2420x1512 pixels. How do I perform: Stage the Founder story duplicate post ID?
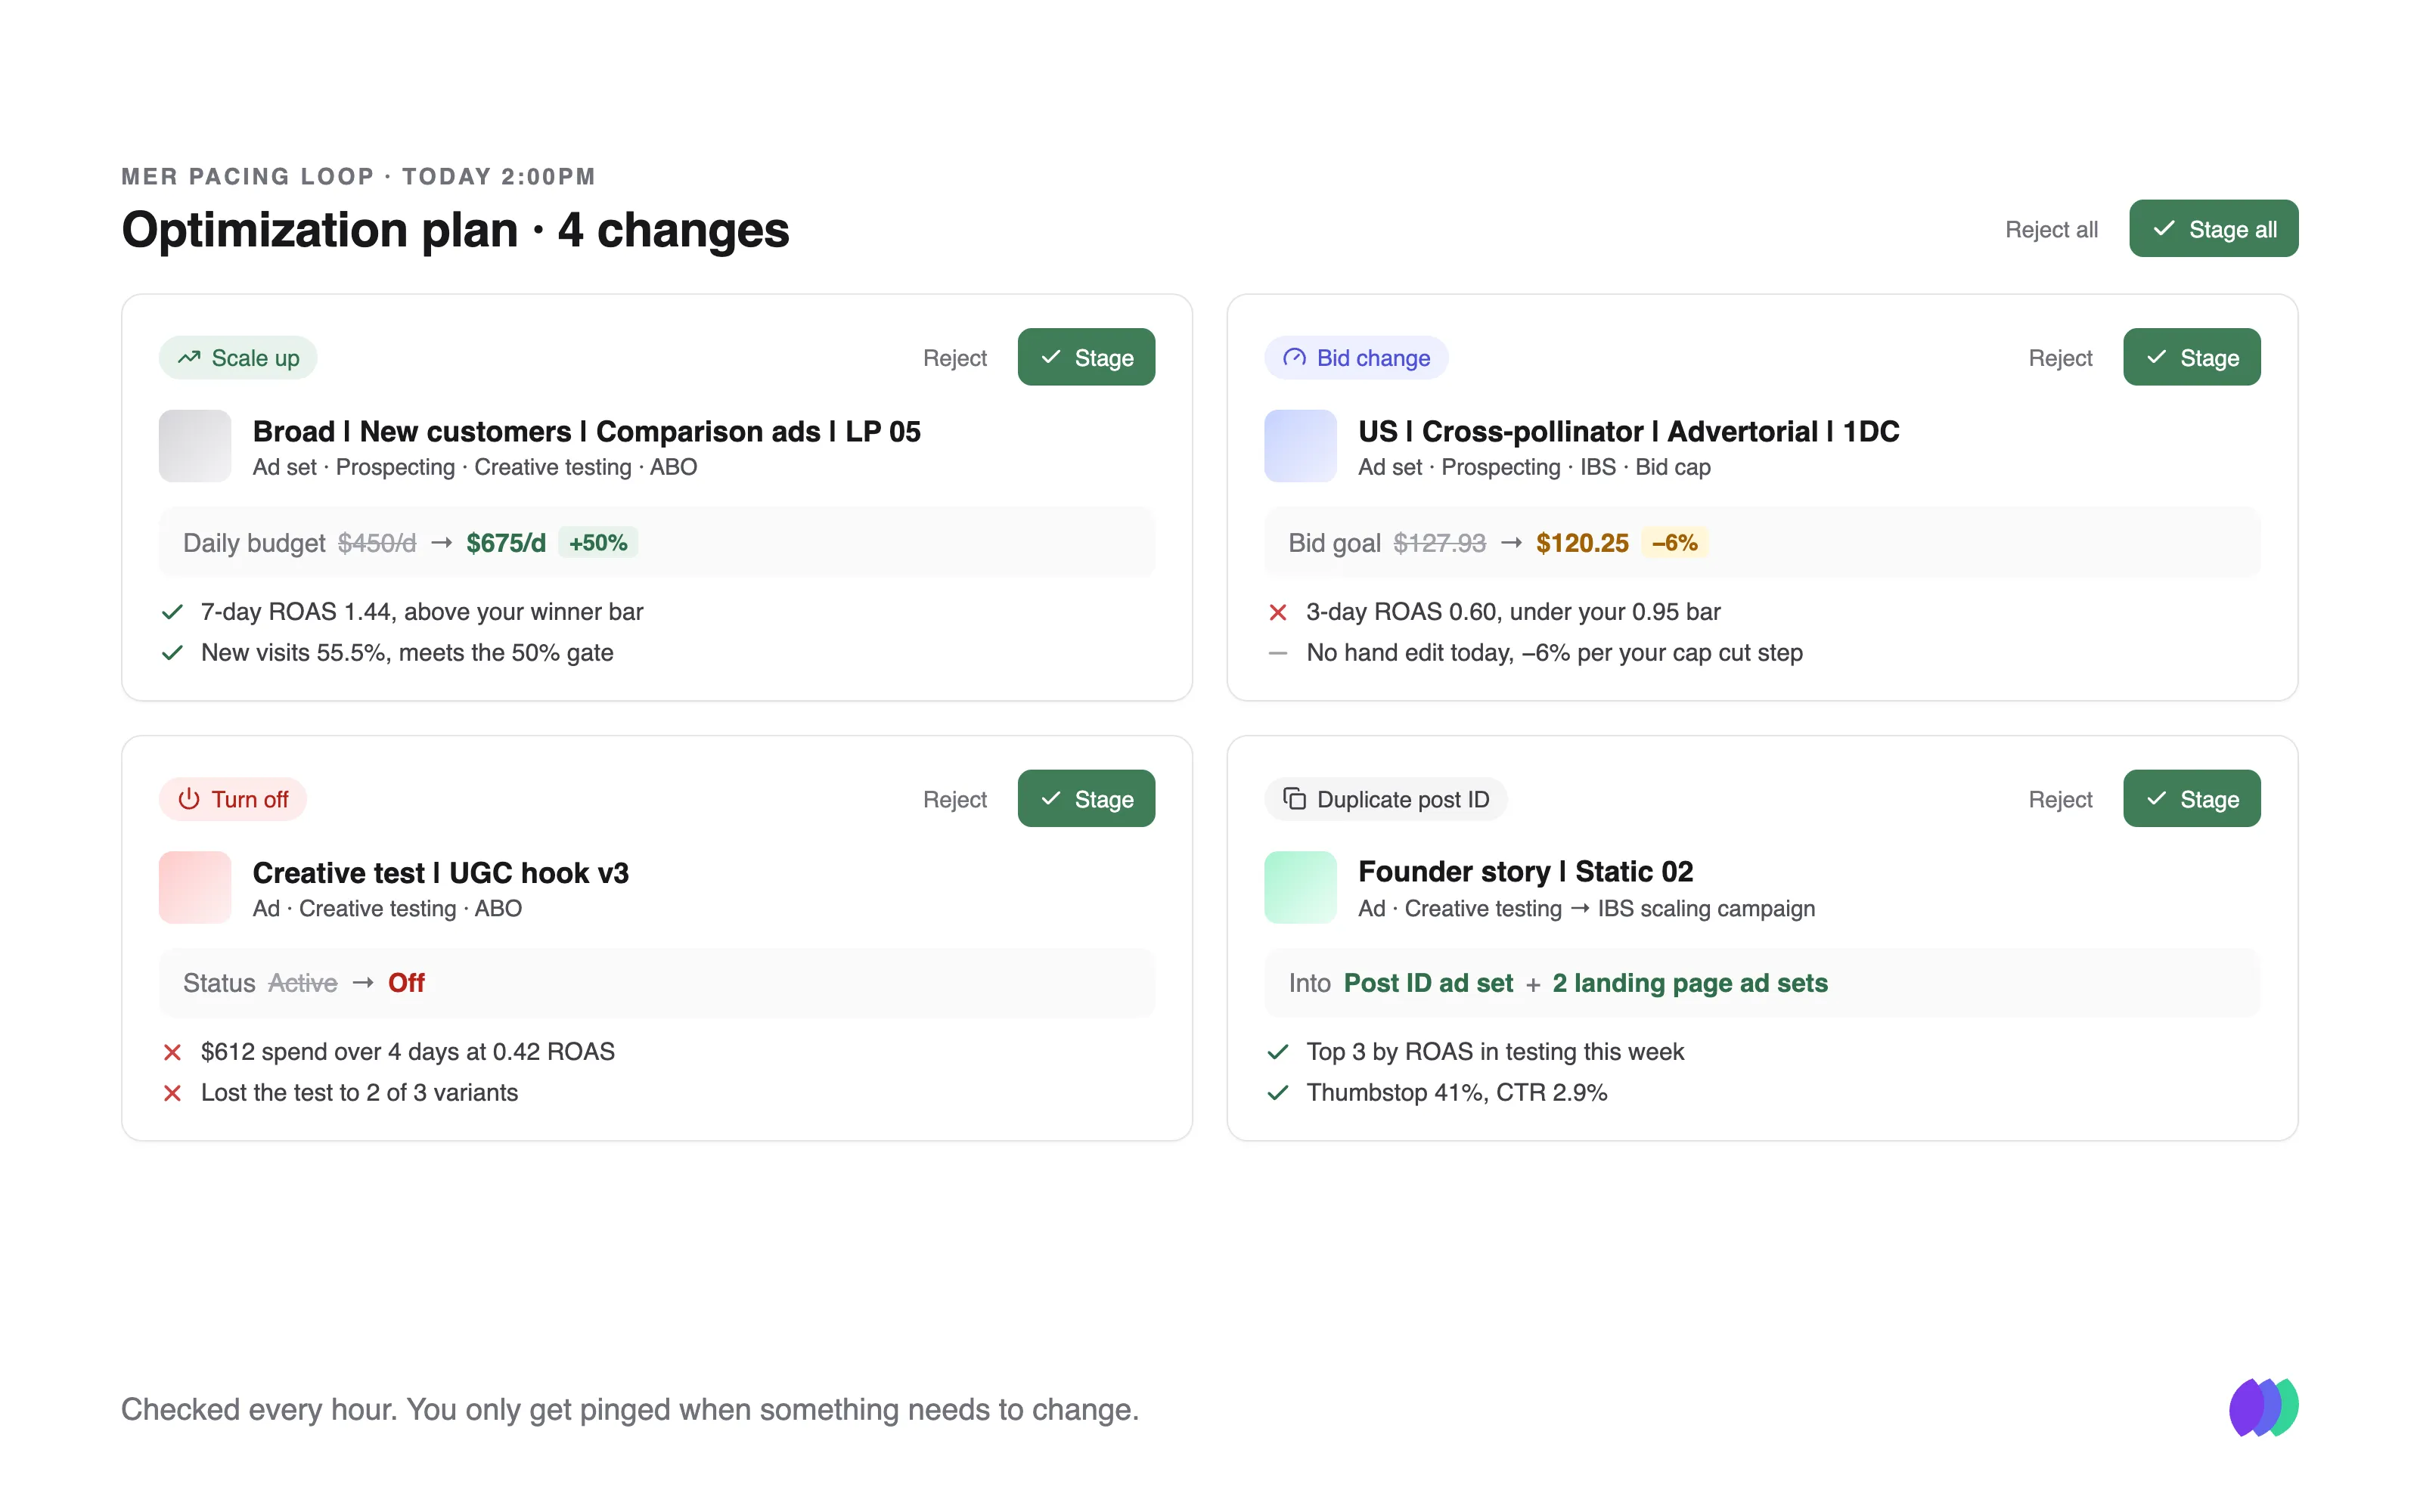2191,798
